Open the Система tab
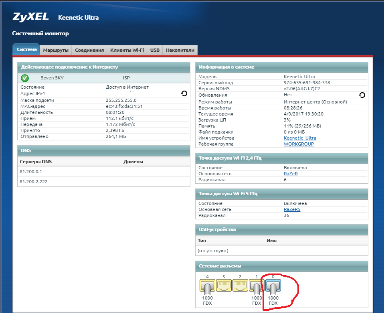 pyautogui.click(x=26, y=49)
